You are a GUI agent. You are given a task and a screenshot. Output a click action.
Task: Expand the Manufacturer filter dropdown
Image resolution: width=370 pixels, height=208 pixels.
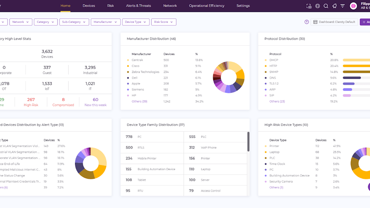coord(105,22)
